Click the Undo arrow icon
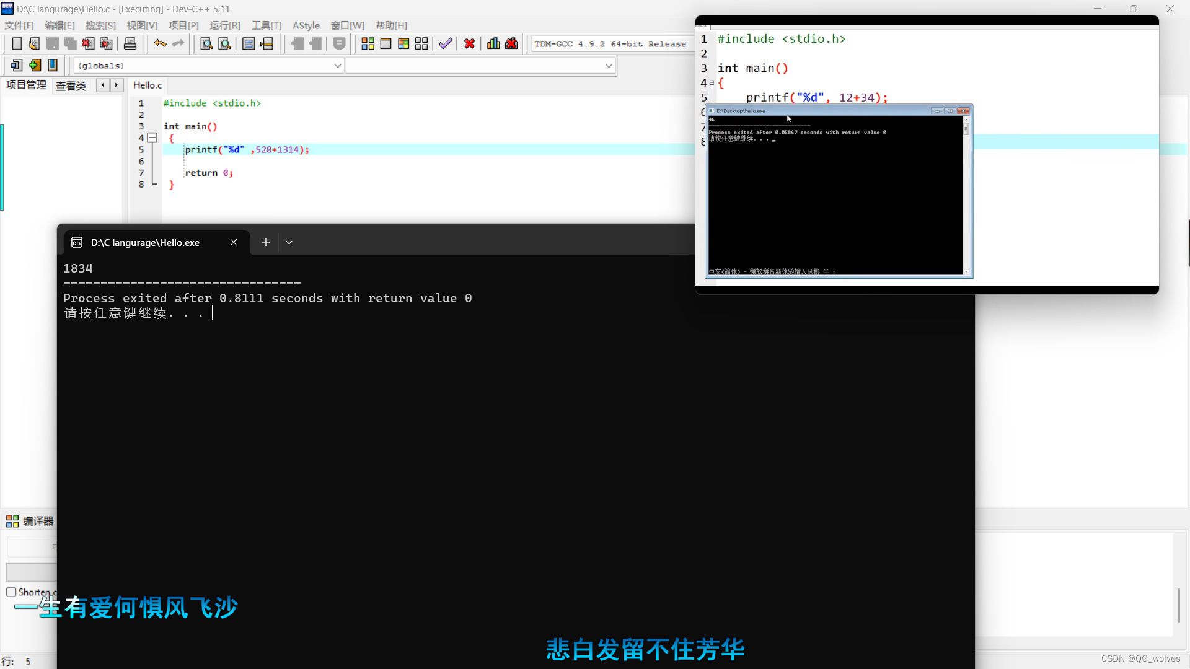1190x669 pixels. [160, 43]
